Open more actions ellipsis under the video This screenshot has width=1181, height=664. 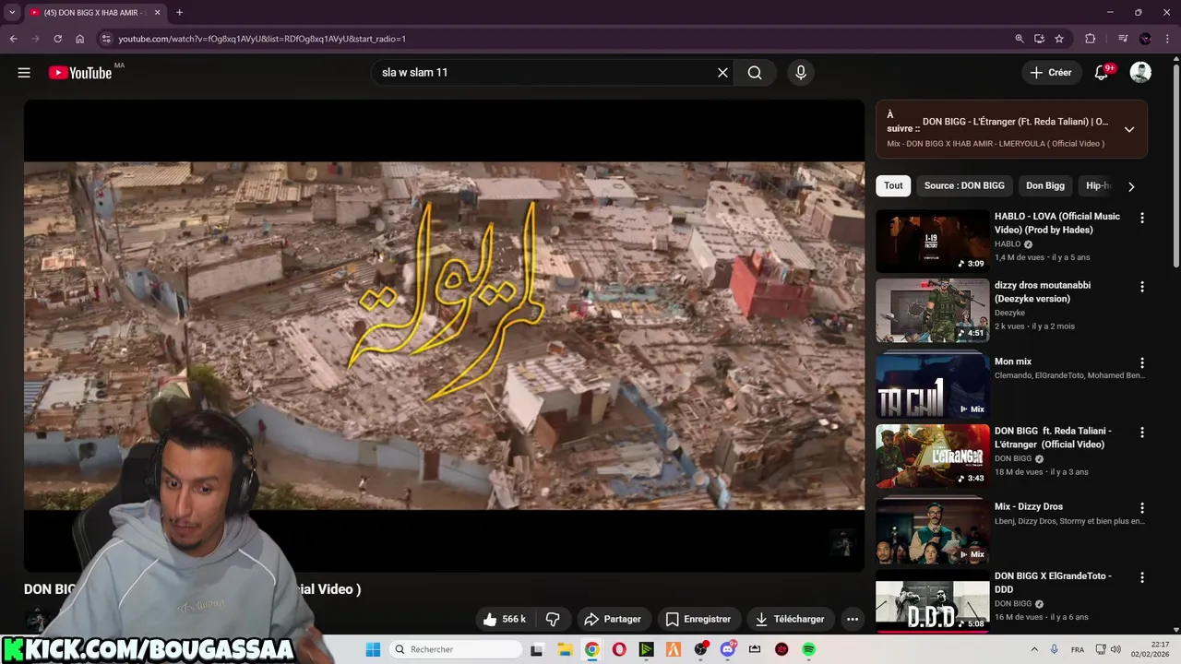point(853,619)
